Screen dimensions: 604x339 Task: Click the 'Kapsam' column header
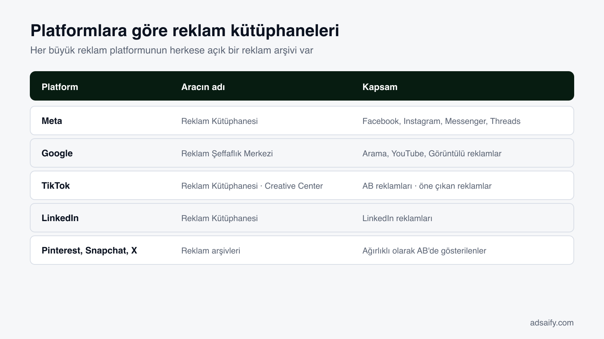(380, 87)
